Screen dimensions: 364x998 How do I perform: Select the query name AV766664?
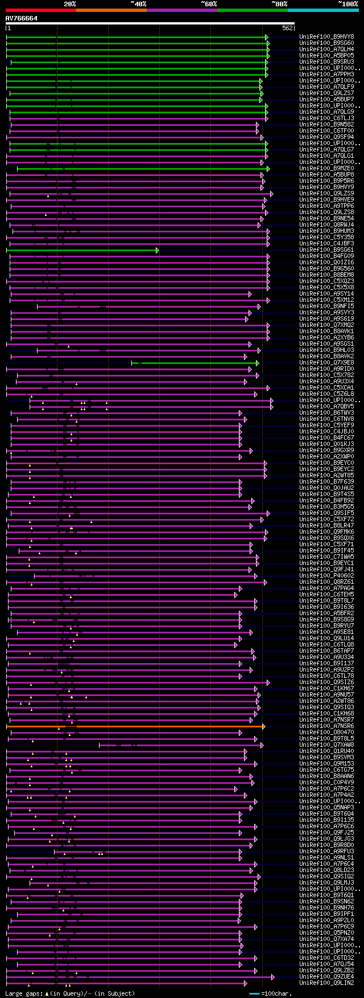(x=22, y=18)
